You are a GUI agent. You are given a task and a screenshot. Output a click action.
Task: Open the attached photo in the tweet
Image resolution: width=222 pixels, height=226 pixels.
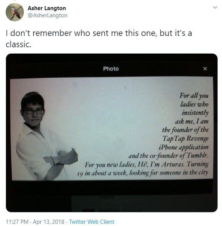click(x=112, y=133)
